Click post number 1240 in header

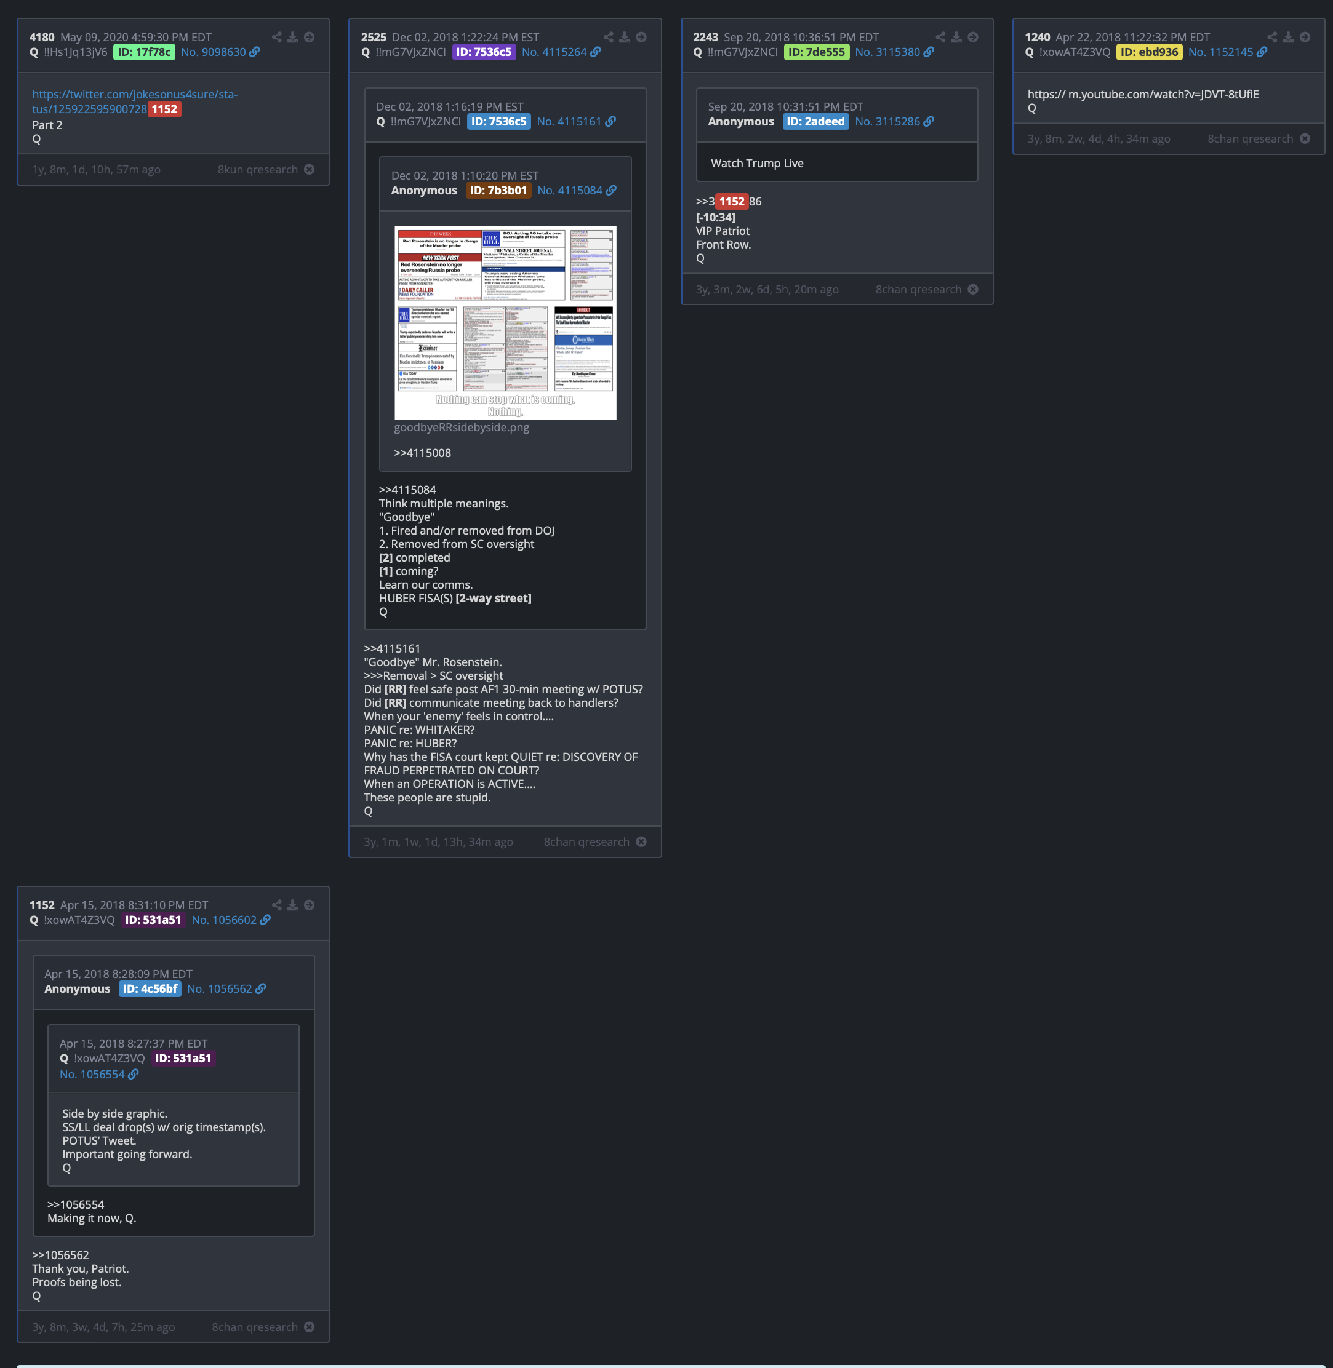pos(1038,37)
